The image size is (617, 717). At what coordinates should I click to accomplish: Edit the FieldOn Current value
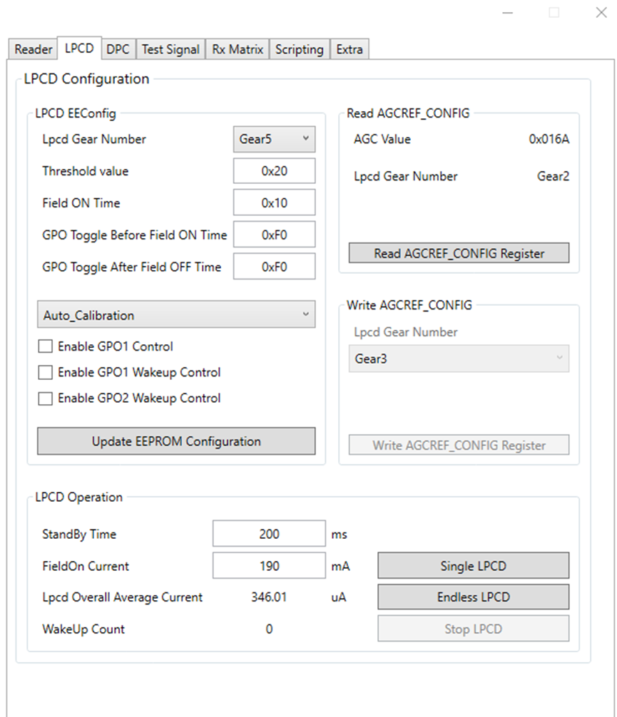(268, 565)
